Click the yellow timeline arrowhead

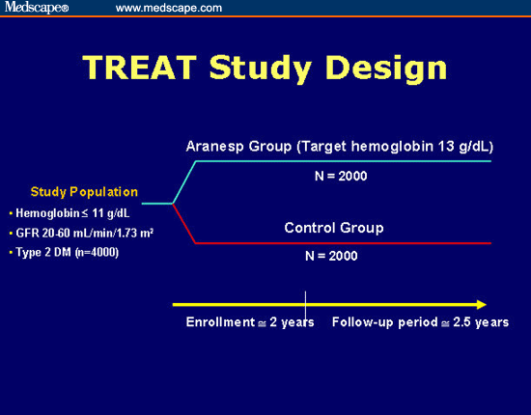(x=481, y=305)
